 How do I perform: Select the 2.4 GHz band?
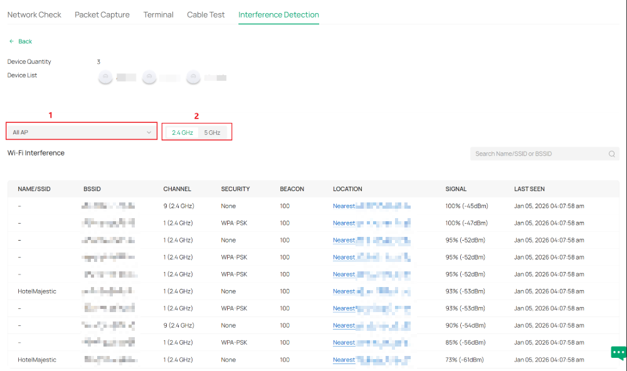coord(182,132)
